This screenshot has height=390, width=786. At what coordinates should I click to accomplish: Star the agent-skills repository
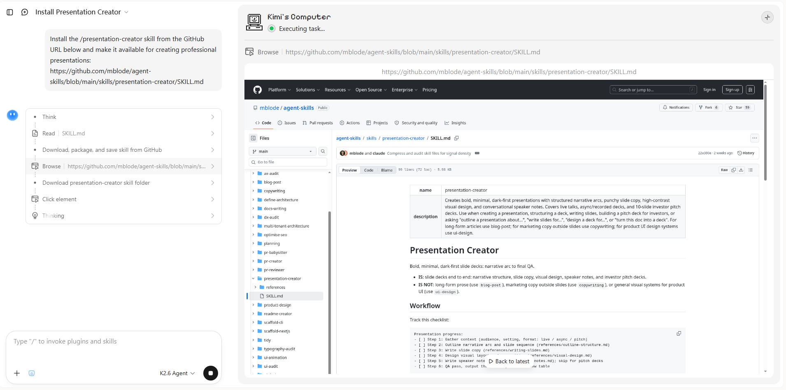(739, 107)
